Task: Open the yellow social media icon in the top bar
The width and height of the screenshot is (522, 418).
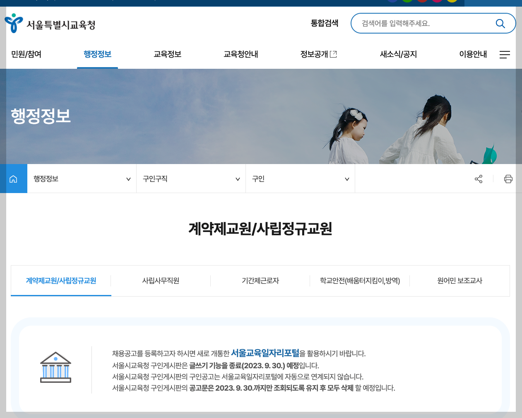Action: pyautogui.click(x=452, y=1)
